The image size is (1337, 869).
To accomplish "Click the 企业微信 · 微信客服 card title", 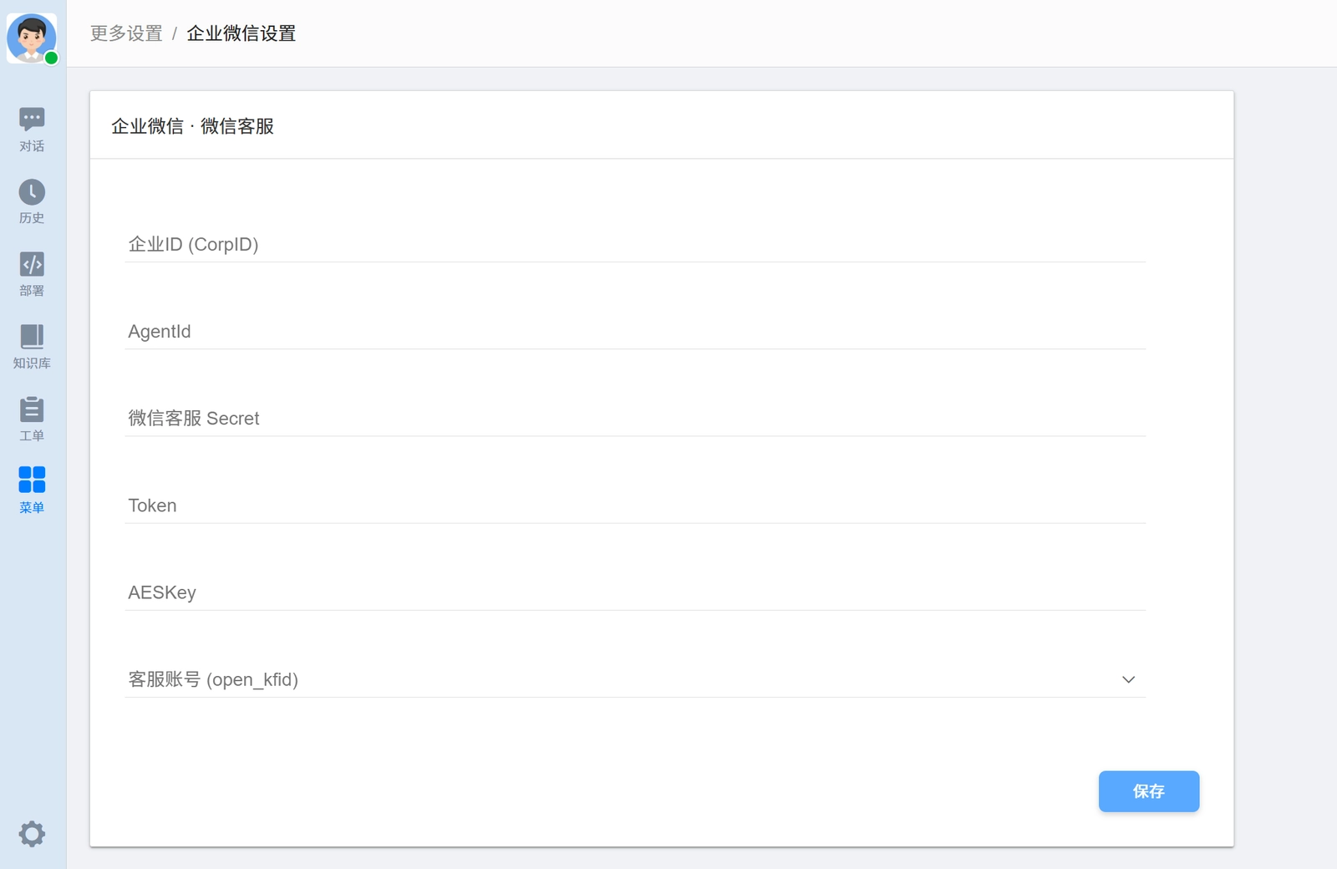I will coord(193,126).
